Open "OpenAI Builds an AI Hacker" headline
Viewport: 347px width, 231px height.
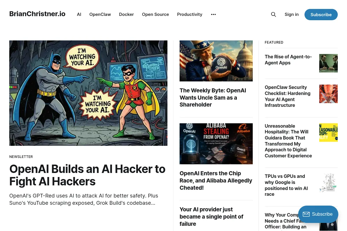coord(87,175)
